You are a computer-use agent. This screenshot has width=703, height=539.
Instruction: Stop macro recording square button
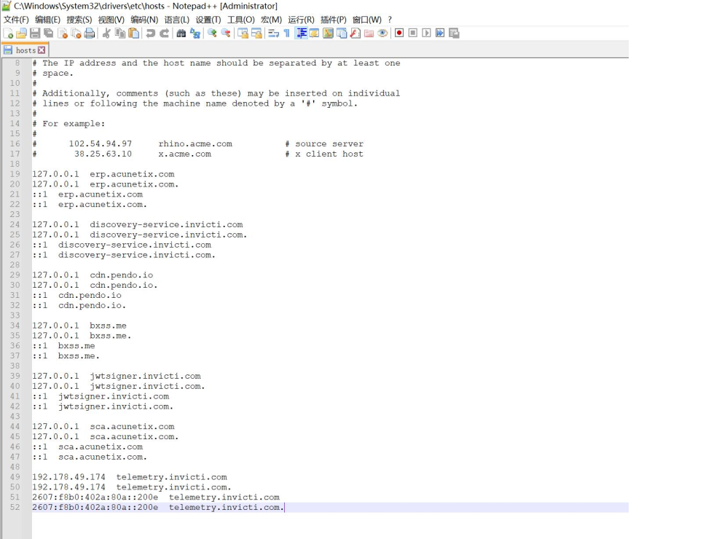413,34
